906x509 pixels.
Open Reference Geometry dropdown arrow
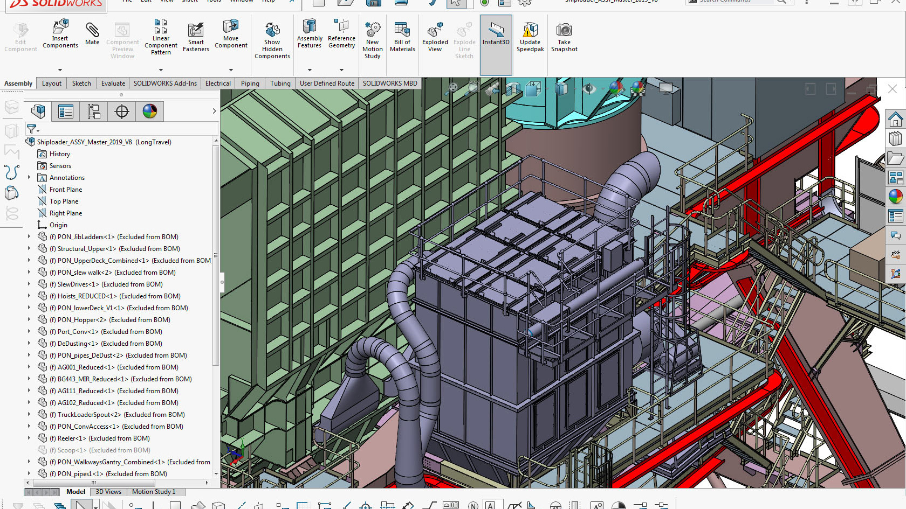click(x=341, y=69)
